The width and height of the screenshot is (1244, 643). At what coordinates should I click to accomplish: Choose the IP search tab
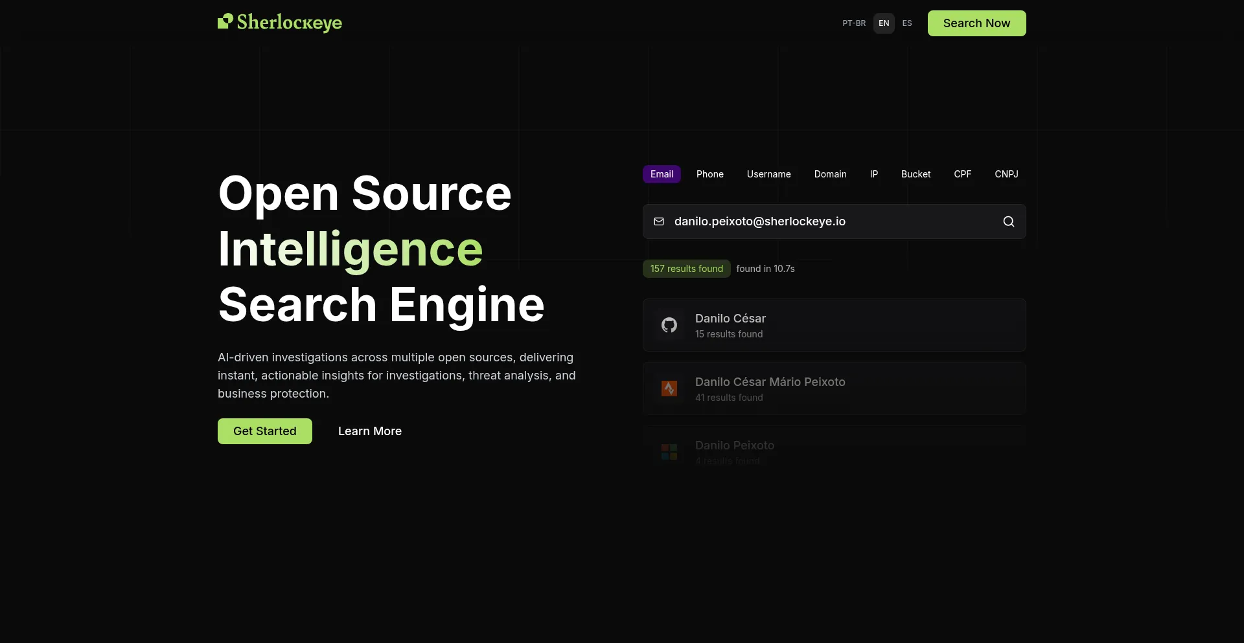[x=874, y=174]
